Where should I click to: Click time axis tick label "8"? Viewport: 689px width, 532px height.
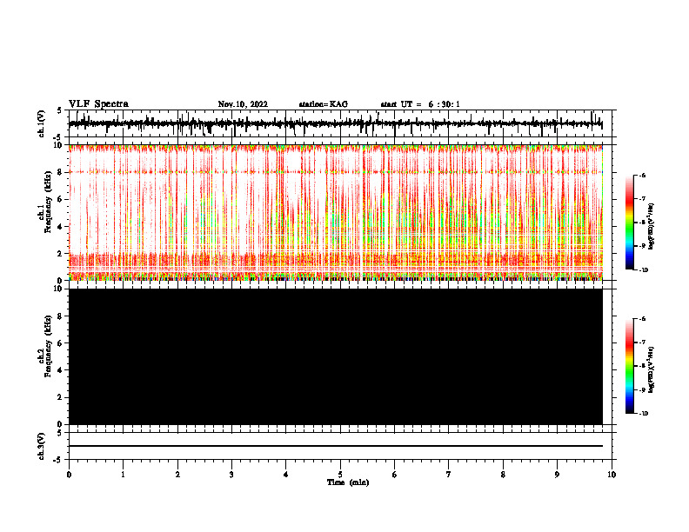503,475
